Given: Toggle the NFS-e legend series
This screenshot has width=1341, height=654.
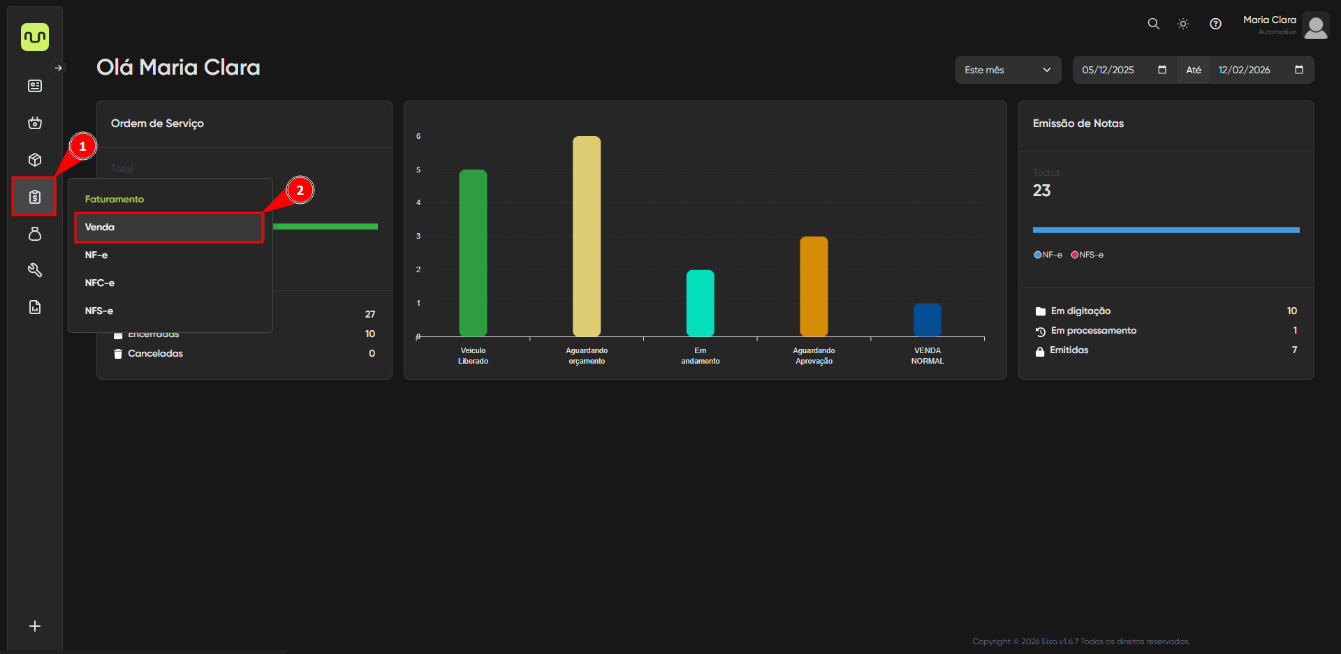Looking at the screenshot, I should 1087,255.
